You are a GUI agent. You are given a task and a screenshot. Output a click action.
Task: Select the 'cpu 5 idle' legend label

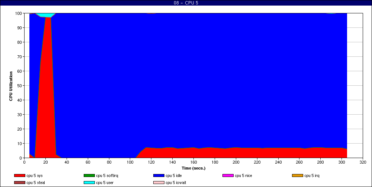[x=174, y=175]
